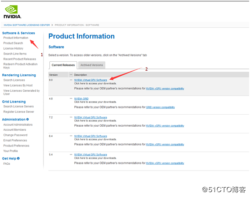
Task: Click the Administration gear icon
Action: (x=27, y=119)
